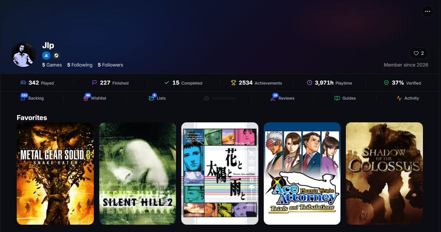Open the 3,971h Playtime stat
Image resolution: width=441 pixels, height=232 pixels.
pyautogui.click(x=330, y=83)
